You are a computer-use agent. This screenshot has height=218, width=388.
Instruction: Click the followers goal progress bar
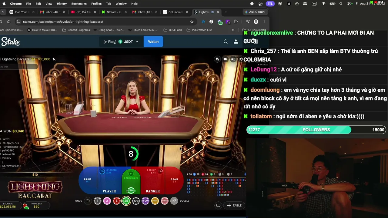tap(316, 130)
